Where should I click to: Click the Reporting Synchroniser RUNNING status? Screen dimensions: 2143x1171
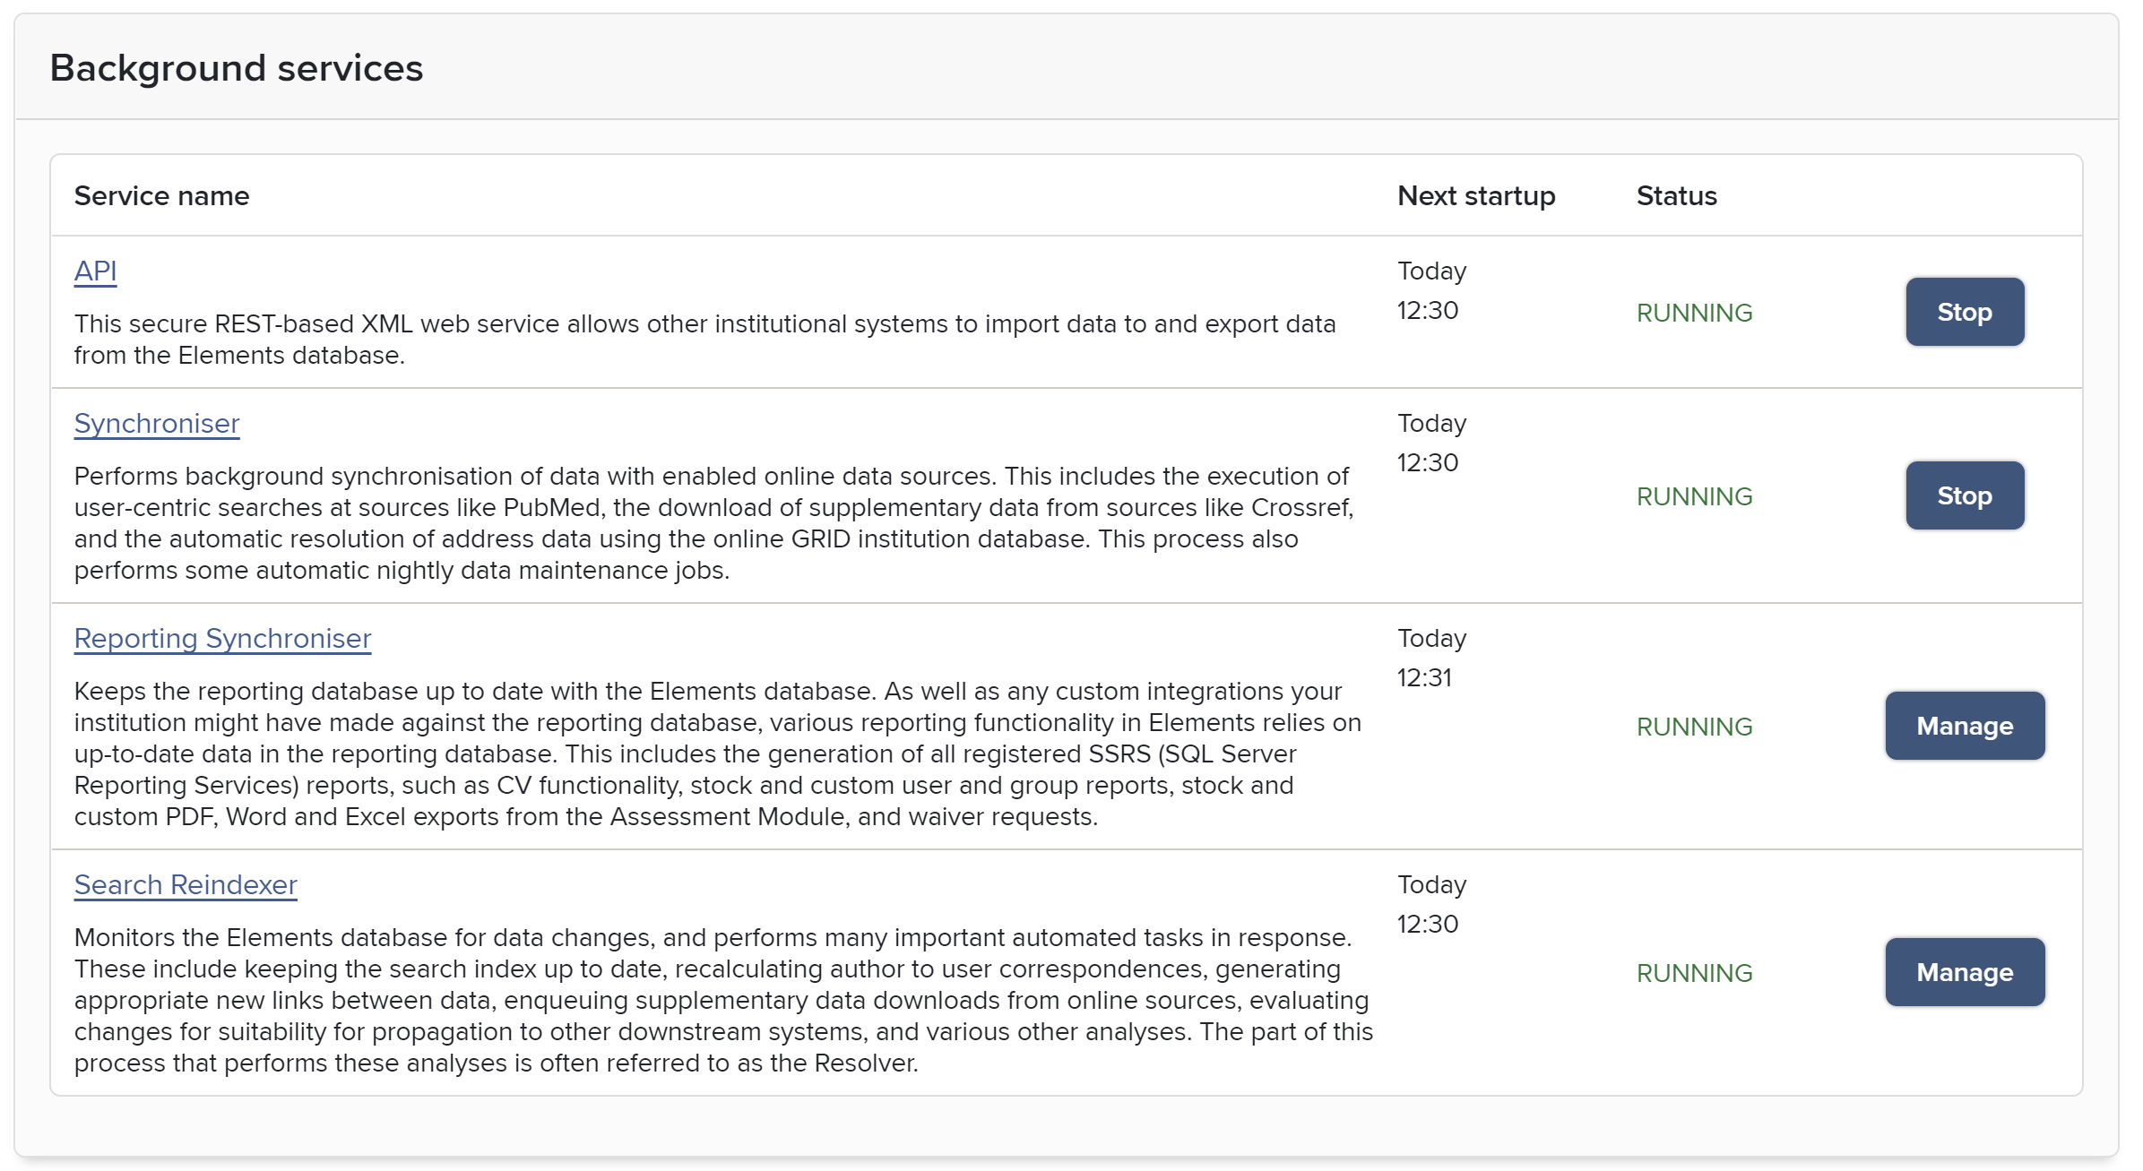point(1694,727)
